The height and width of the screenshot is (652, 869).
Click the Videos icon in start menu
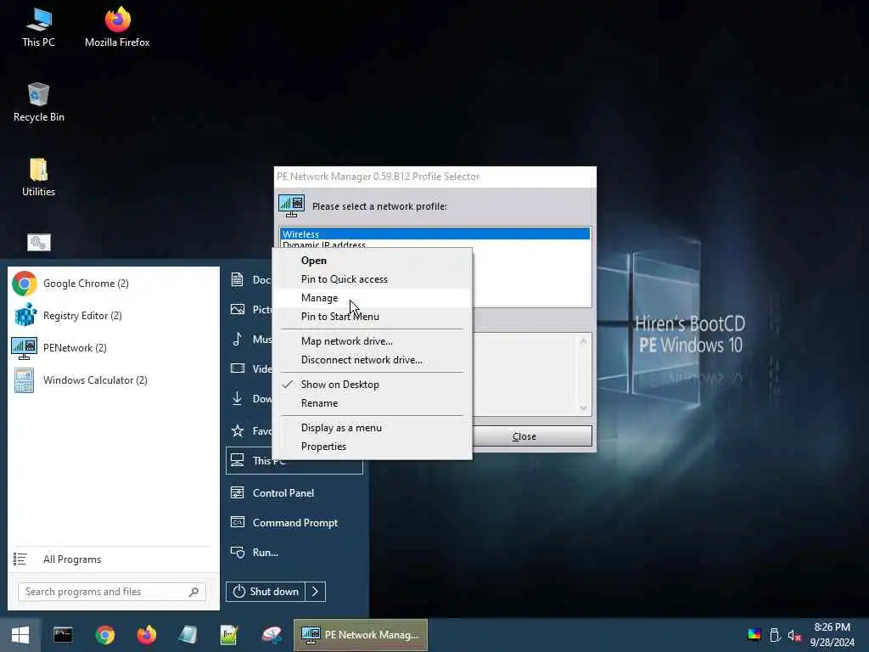pyautogui.click(x=238, y=368)
